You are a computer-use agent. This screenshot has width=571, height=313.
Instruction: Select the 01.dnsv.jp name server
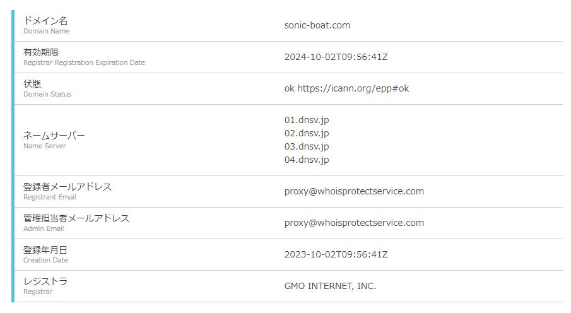[x=307, y=120]
